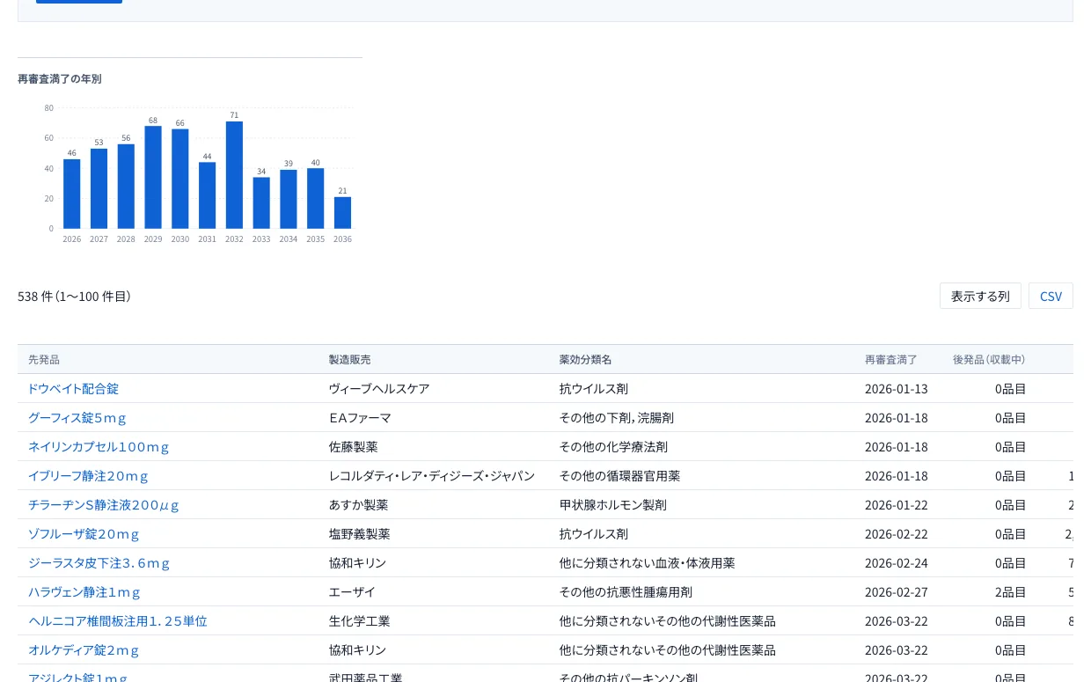Open the ヘルニコア椎間板注用1.25単位 link

[118, 620]
